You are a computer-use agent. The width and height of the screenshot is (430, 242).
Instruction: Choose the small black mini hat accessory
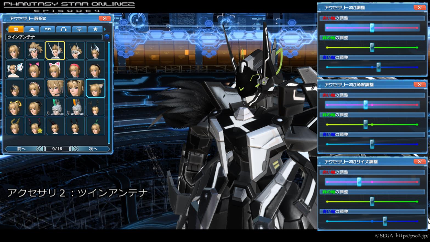15,88
